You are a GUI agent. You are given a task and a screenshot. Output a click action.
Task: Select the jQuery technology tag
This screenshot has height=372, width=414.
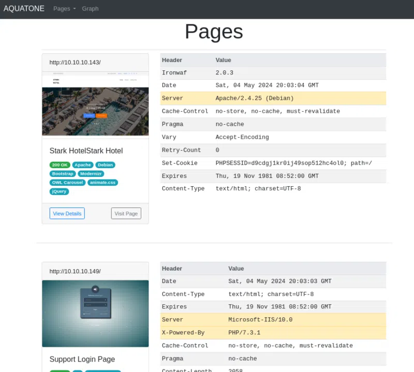click(59, 191)
